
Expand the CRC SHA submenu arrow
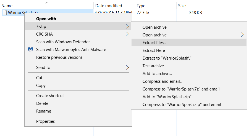[127, 34]
